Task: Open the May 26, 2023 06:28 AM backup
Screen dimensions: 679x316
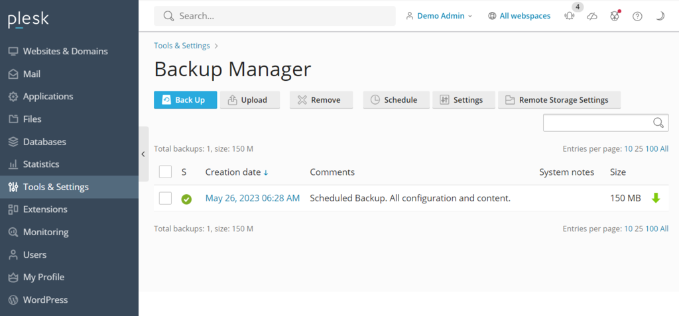Action: click(253, 198)
